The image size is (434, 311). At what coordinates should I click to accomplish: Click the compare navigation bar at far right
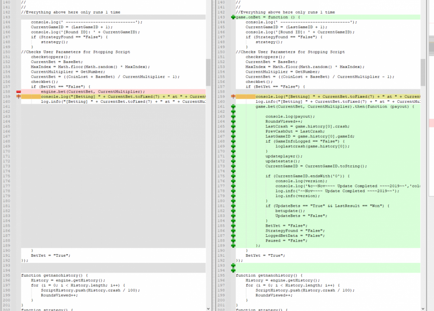431,87
